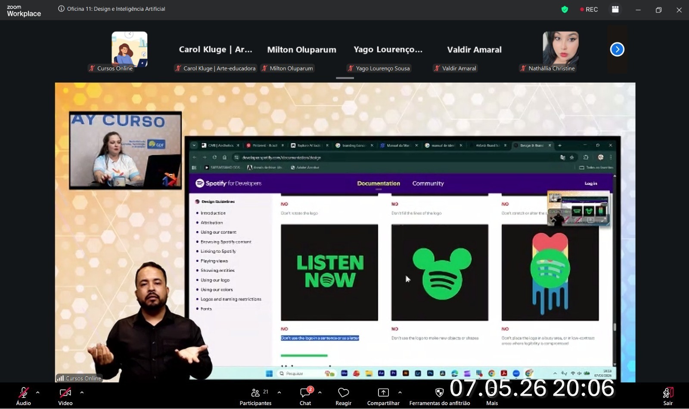Open the Chat panel
Image resolution: width=689 pixels, height=409 pixels.
pos(305,396)
